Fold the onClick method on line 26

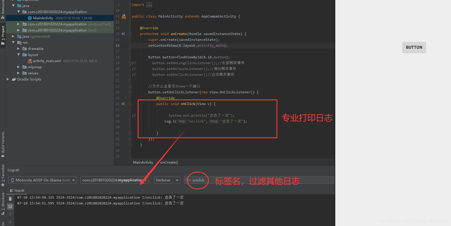[130, 104]
